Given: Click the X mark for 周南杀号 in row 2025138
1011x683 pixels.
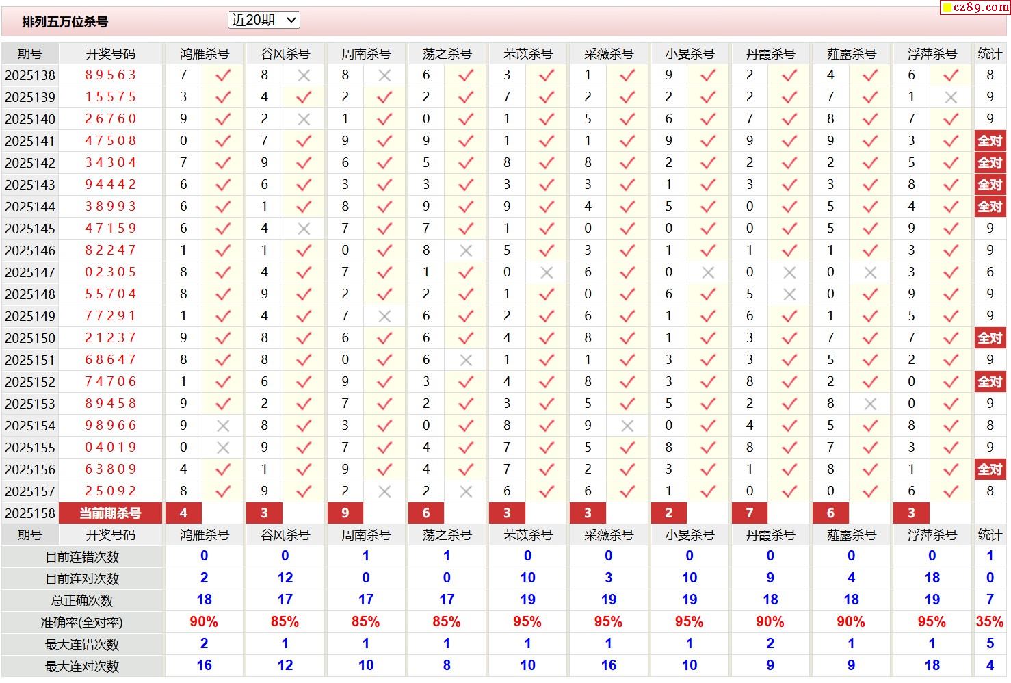Looking at the screenshot, I should [384, 76].
